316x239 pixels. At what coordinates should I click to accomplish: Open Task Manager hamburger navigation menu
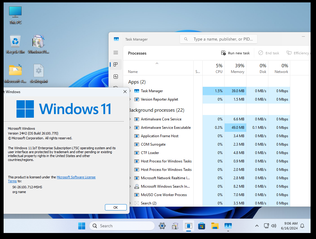click(x=116, y=53)
